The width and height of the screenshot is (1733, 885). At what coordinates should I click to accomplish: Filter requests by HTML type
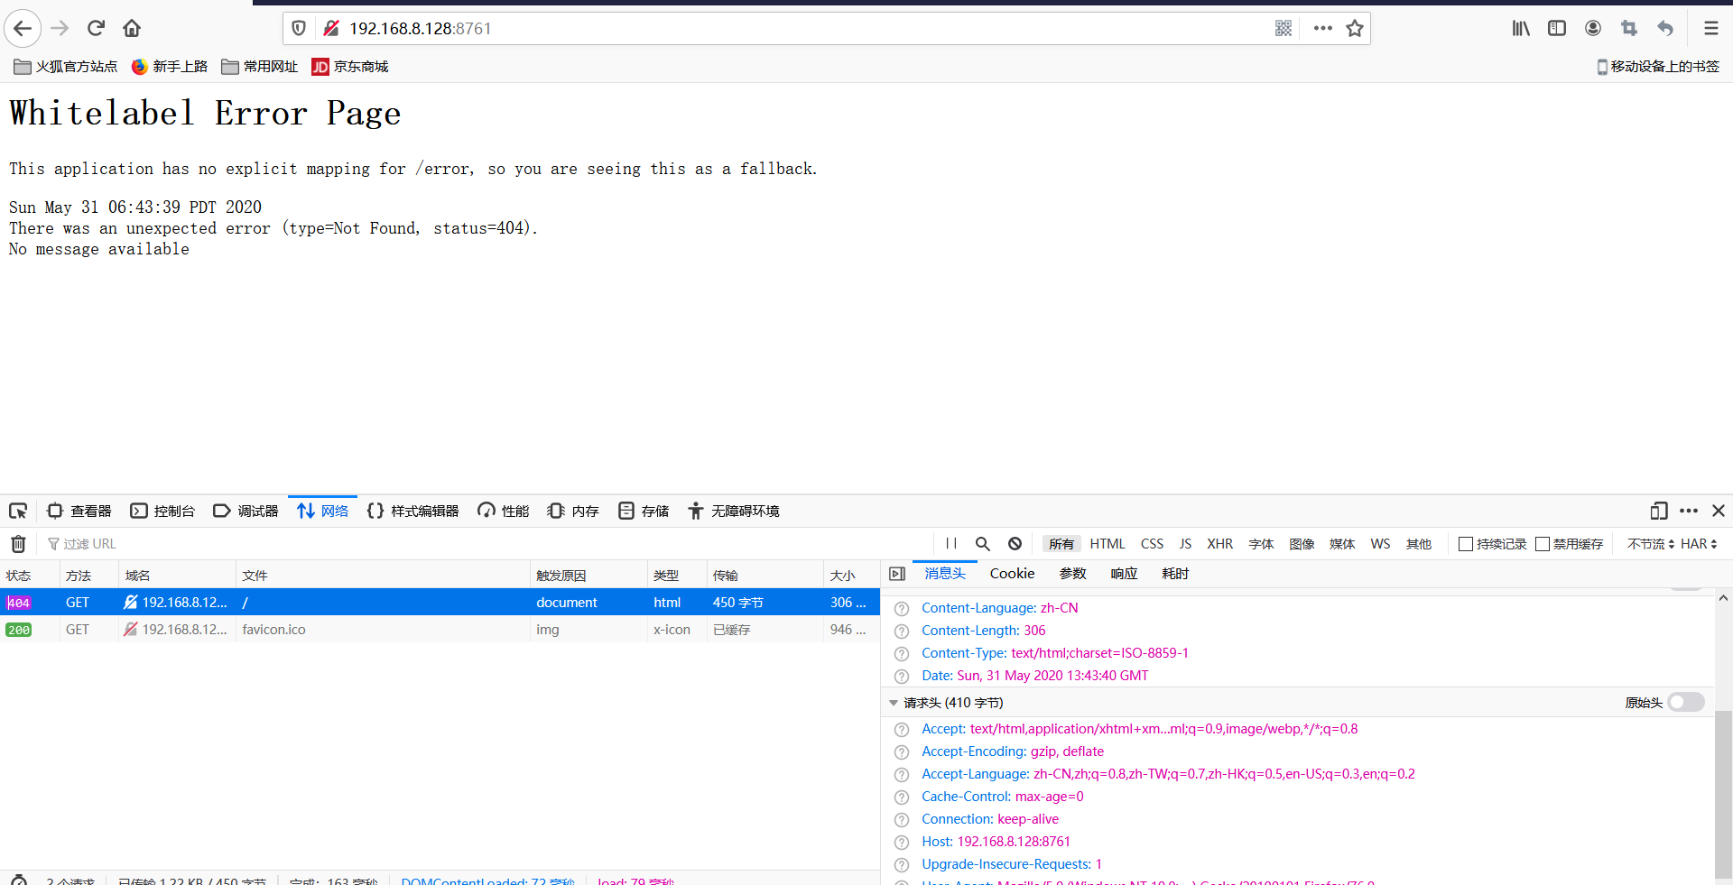[1107, 544]
